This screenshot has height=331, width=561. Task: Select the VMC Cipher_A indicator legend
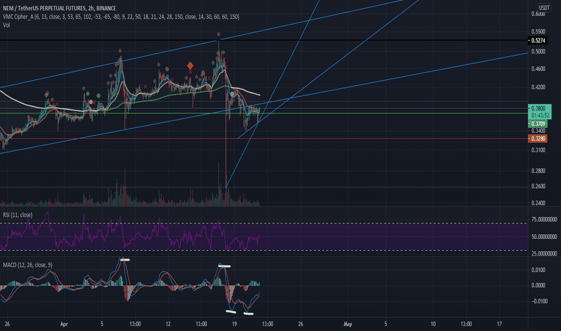(x=121, y=16)
